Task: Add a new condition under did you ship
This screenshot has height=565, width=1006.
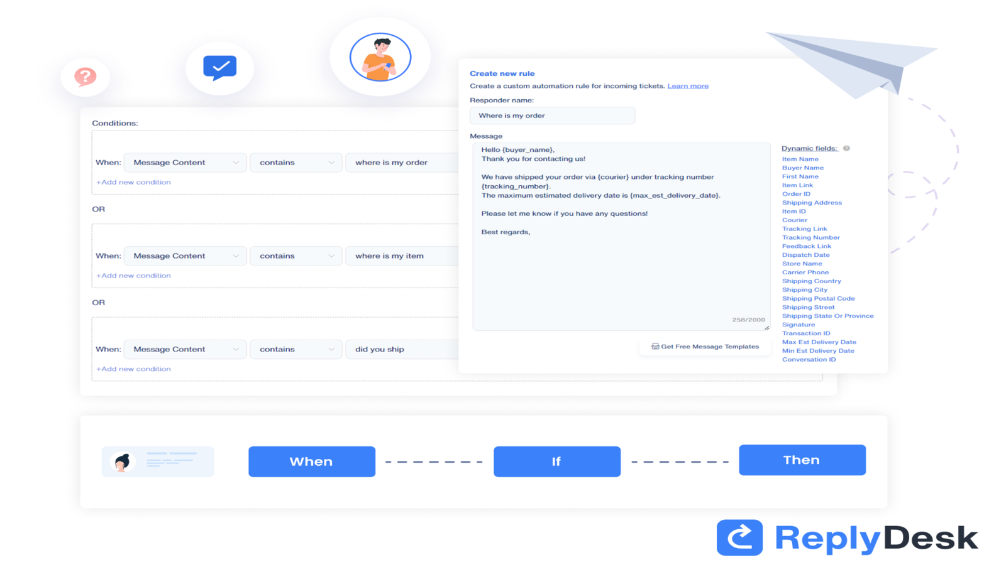Action: (133, 369)
